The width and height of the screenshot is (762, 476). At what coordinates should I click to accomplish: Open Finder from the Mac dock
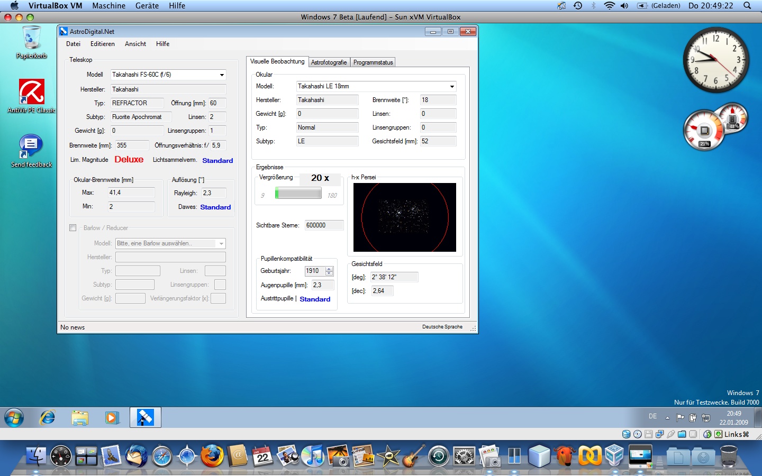36,456
